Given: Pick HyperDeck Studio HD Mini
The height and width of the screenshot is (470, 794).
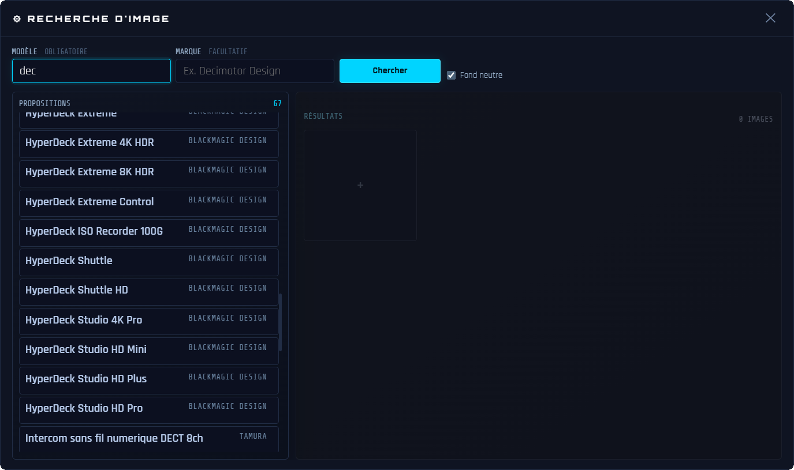Looking at the screenshot, I should pos(149,351).
